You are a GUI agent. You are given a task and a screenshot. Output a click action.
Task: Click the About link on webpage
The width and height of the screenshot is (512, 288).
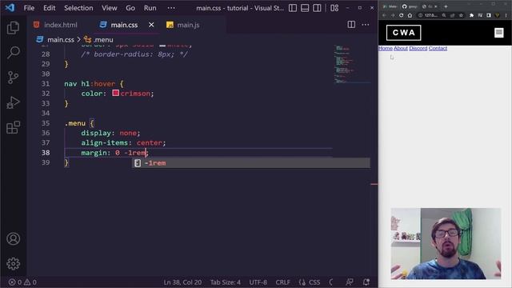coord(400,48)
